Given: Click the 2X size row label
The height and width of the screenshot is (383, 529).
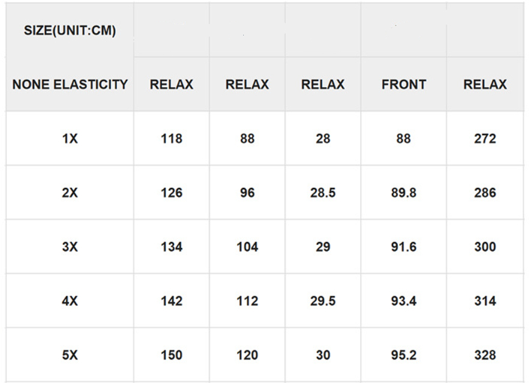Looking at the screenshot, I should (x=70, y=193).
